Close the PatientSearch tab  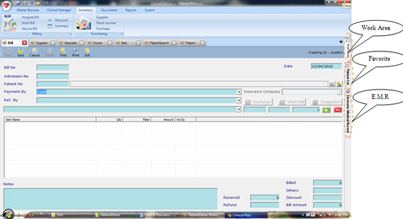pyautogui.click(x=174, y=43)
